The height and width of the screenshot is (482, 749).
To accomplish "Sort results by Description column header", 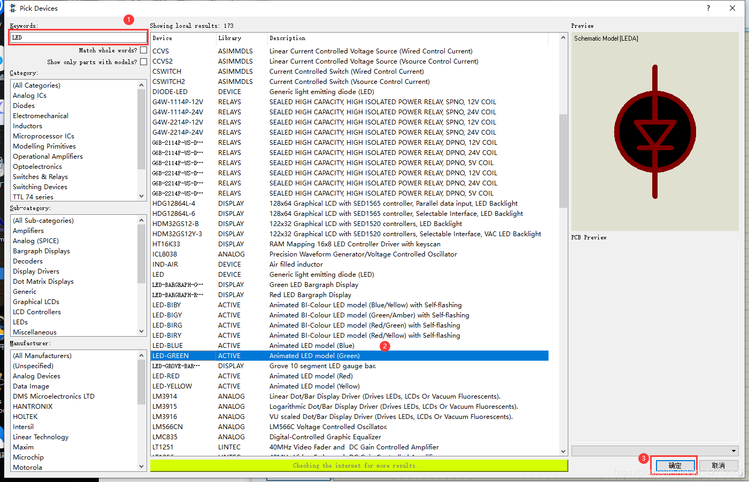I will click(x=408, y=38).
